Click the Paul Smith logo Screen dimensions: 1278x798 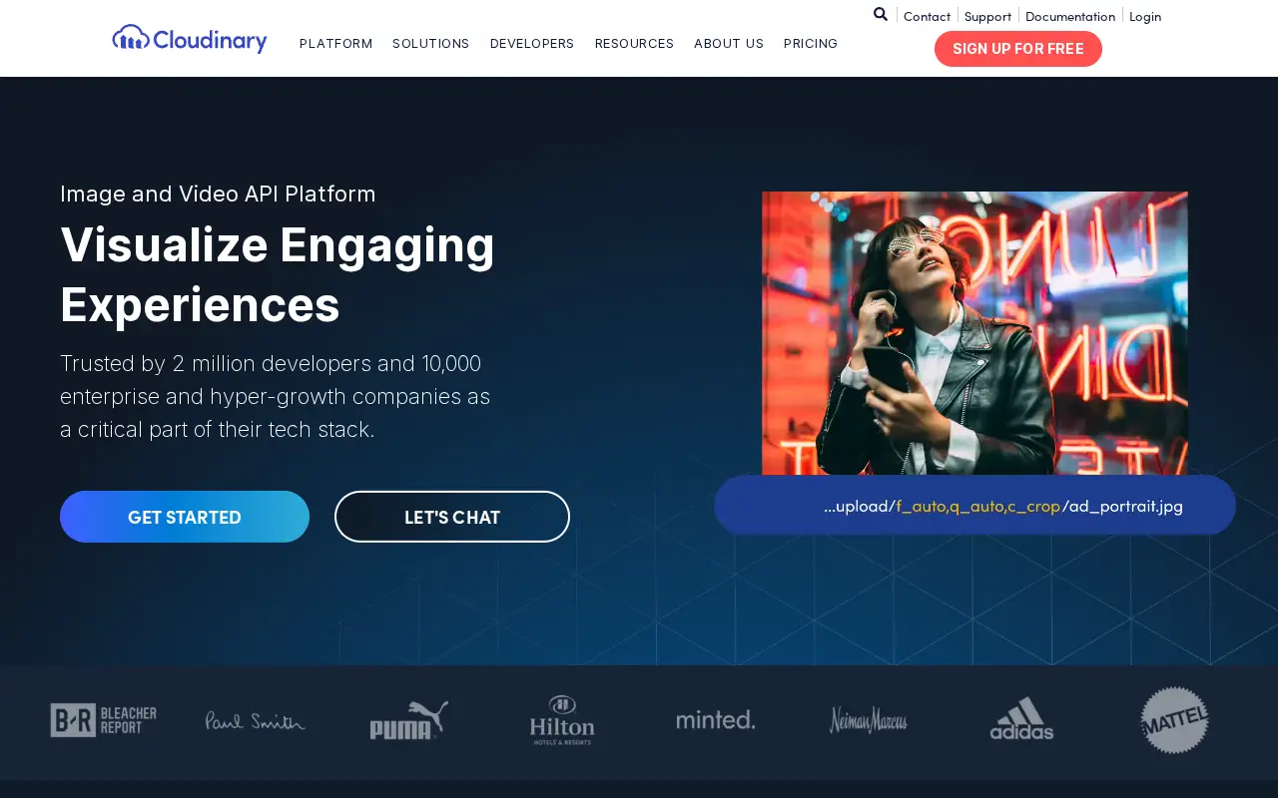(x=256, y=720)
